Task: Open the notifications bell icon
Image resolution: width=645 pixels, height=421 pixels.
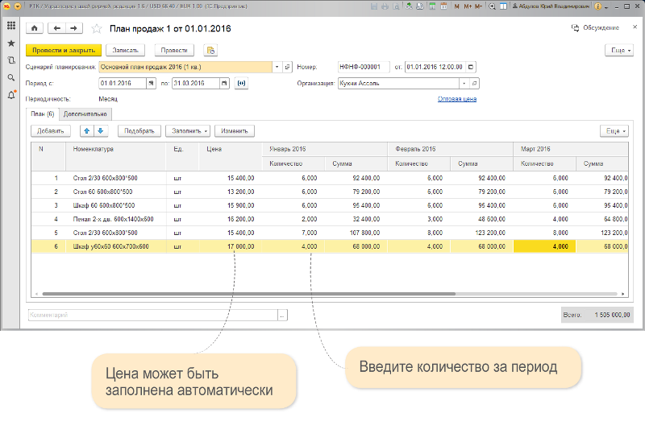Action: (x=11, y=95)
